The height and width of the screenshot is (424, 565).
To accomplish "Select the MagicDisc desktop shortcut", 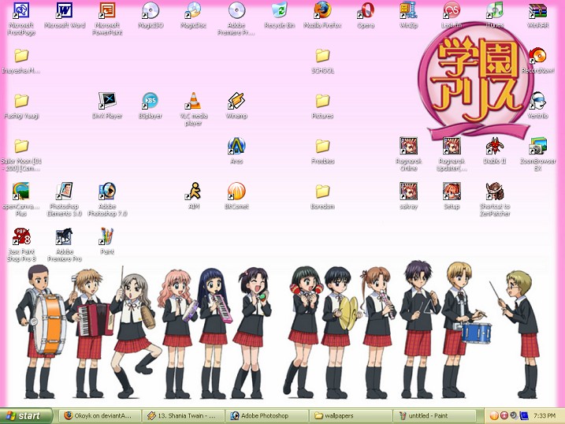I will coord(194,11).
